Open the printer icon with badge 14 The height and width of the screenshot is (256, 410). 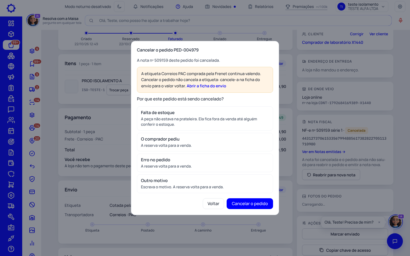tap(32, 128)
